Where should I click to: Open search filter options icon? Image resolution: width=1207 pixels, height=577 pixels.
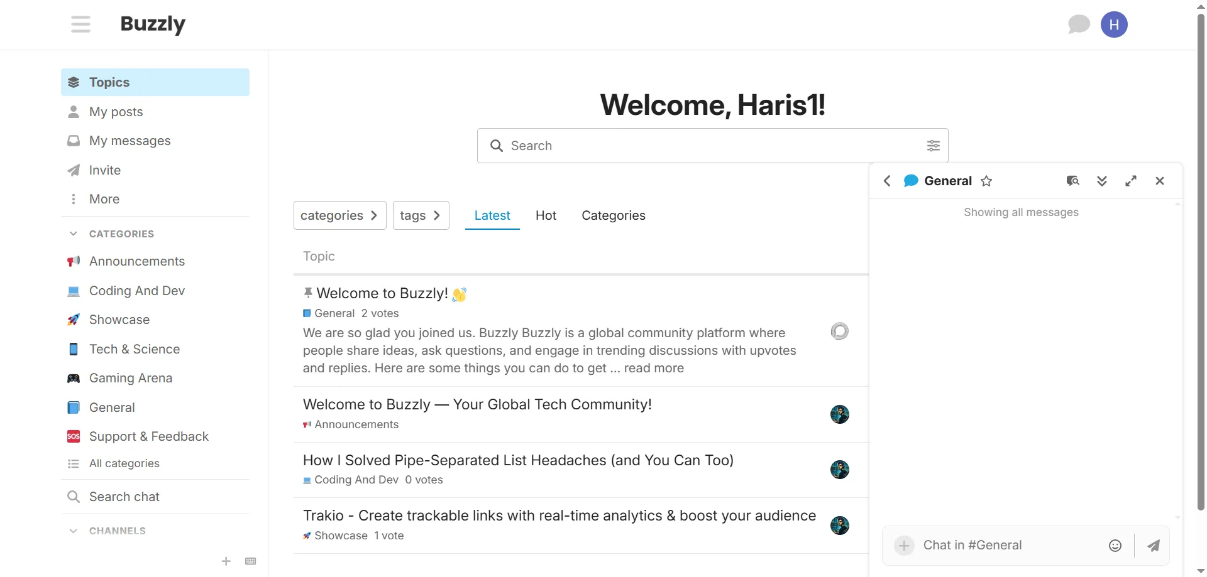(933, 146)
